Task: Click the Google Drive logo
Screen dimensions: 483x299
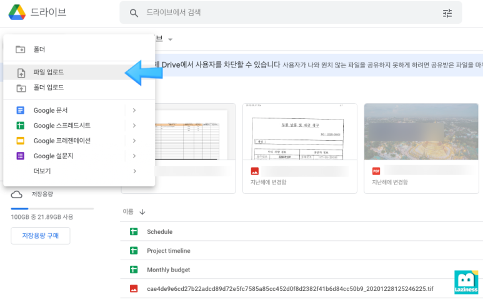Action: [x=17, y=13]
